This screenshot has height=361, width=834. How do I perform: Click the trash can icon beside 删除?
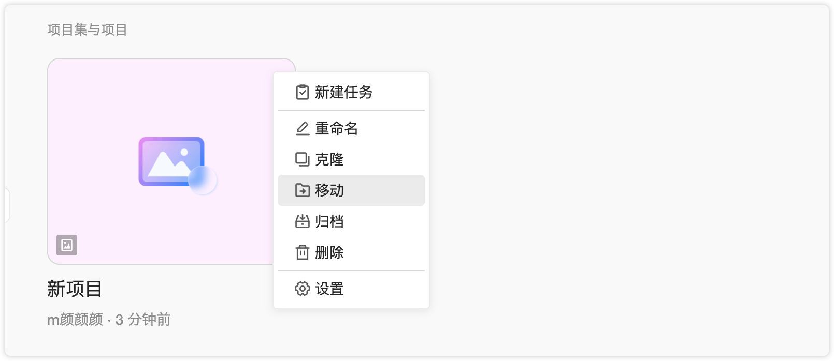302,252
